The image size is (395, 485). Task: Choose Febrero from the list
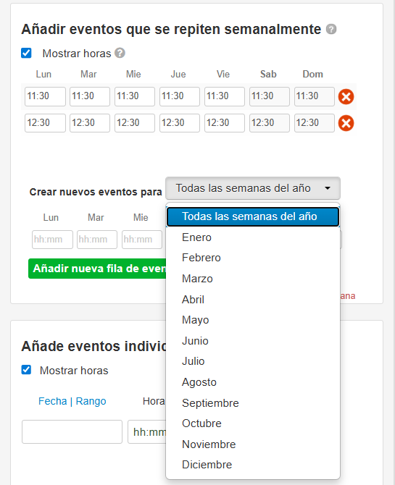click(x=253, y=258)
